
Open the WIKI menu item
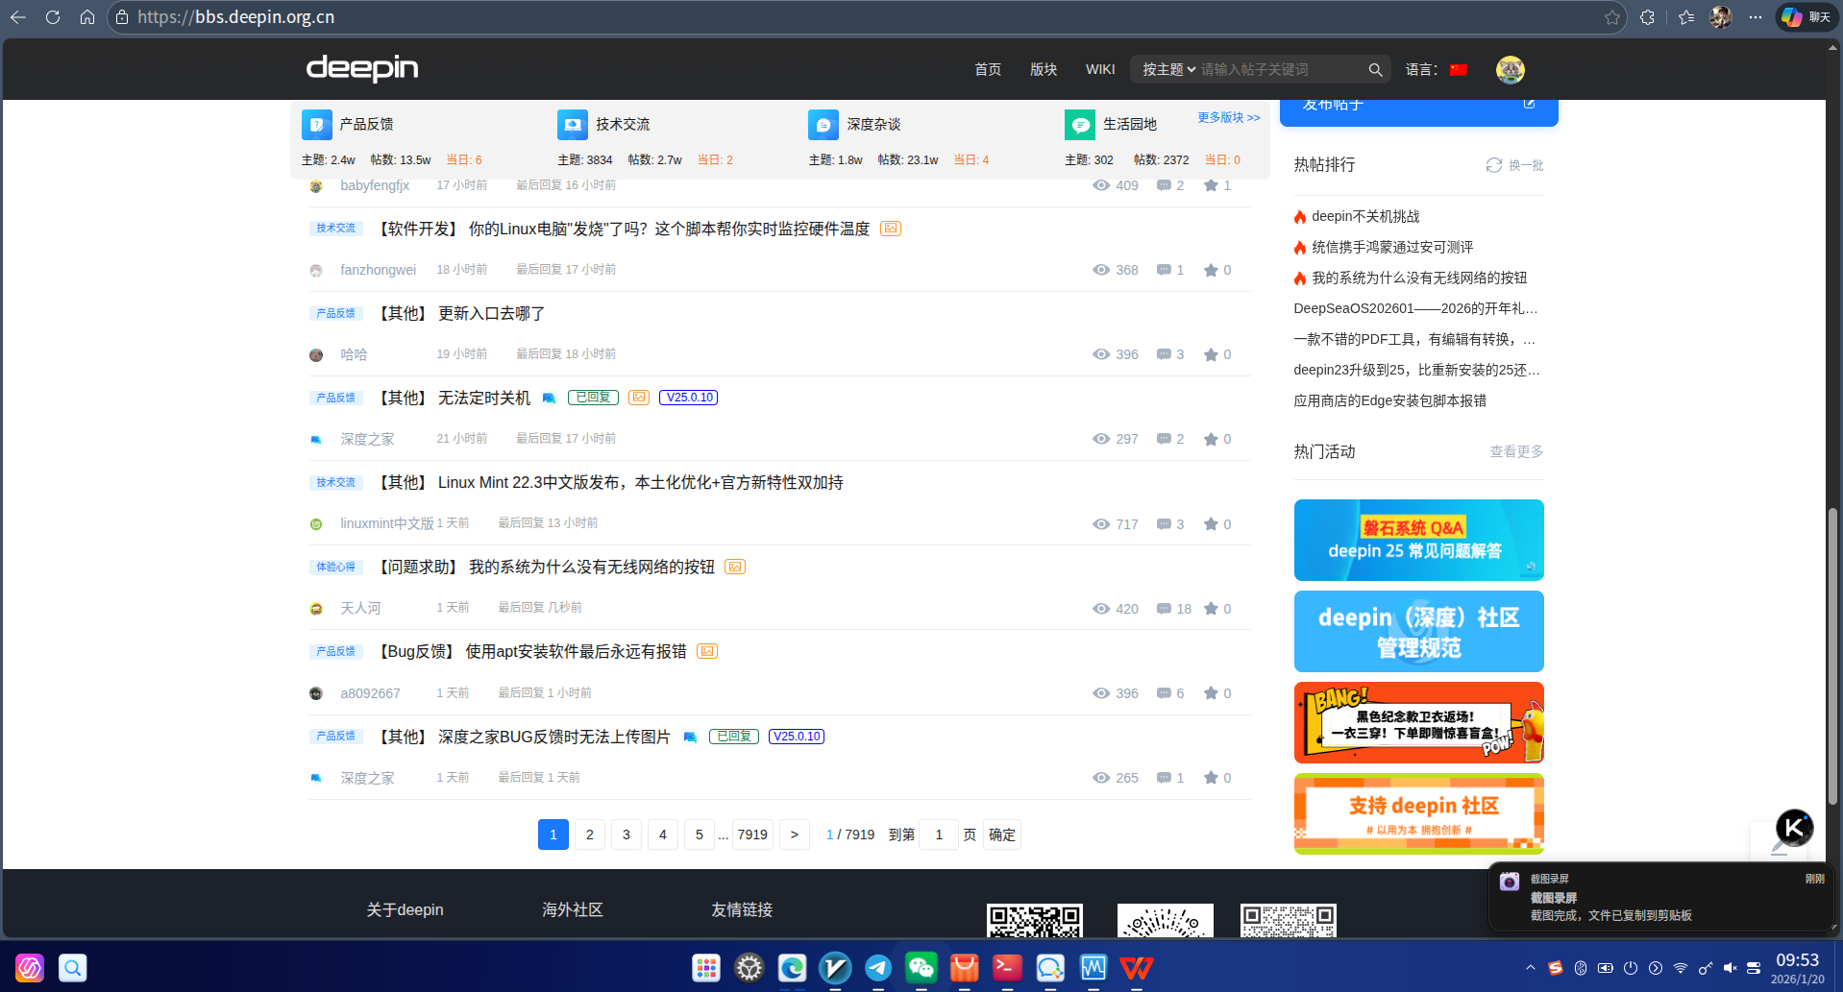(1099, 70)
